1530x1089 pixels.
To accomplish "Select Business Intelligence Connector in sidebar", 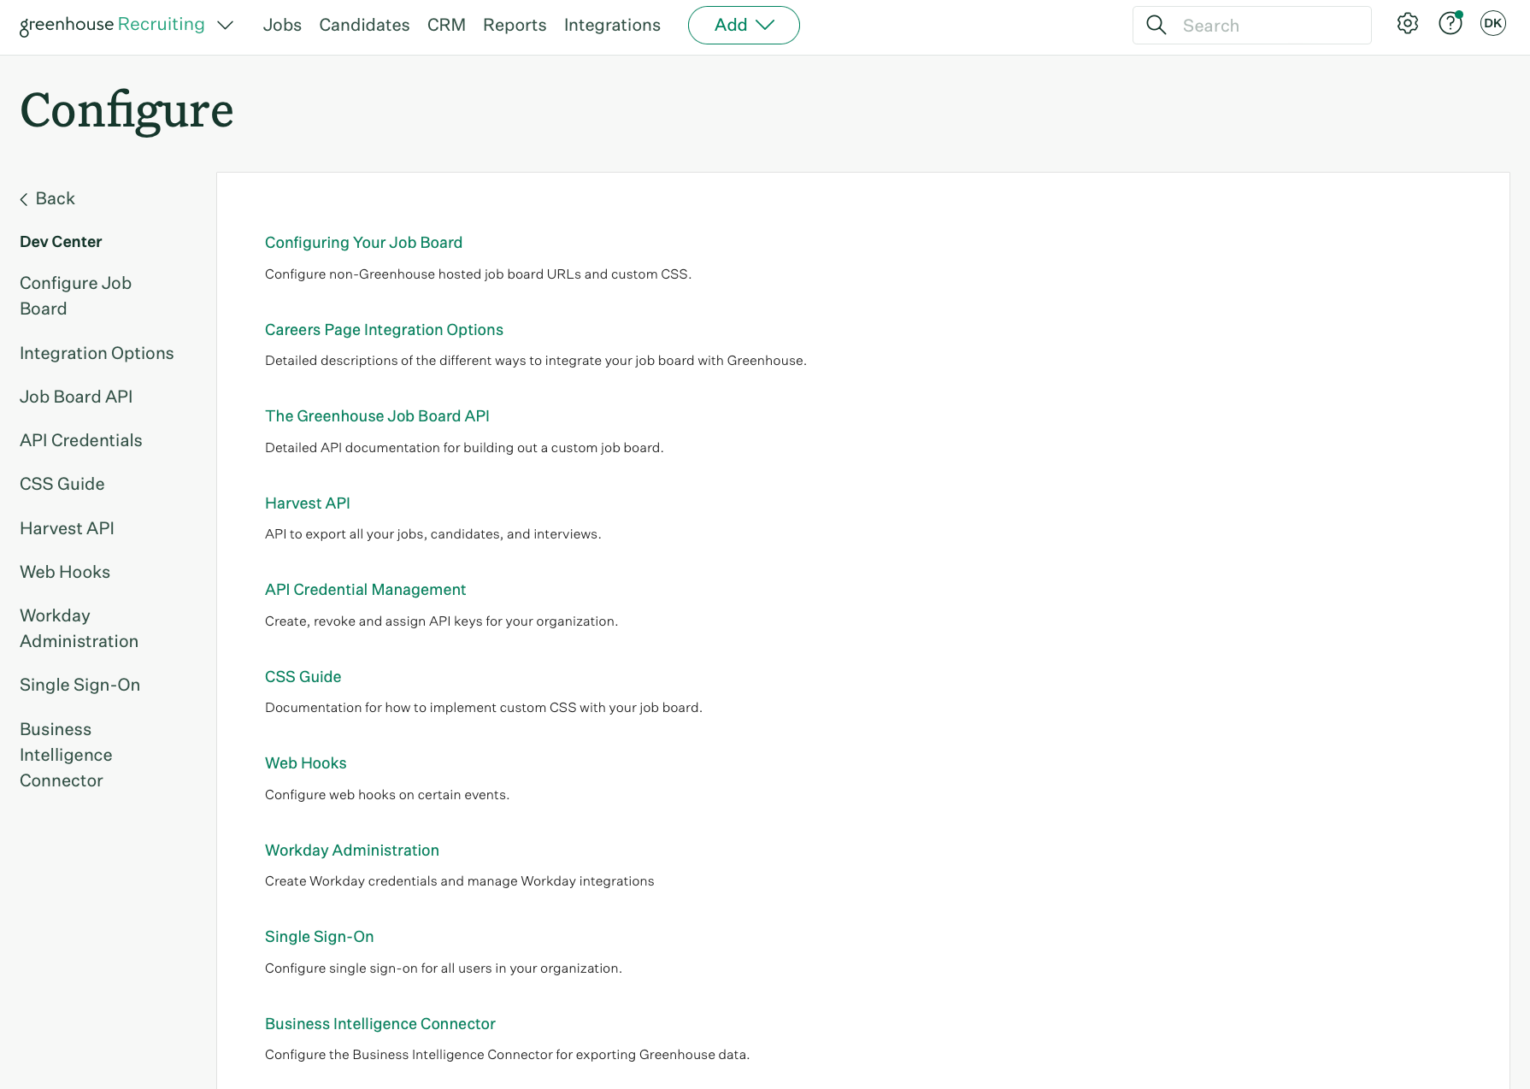I will click(x=66, y=755).
